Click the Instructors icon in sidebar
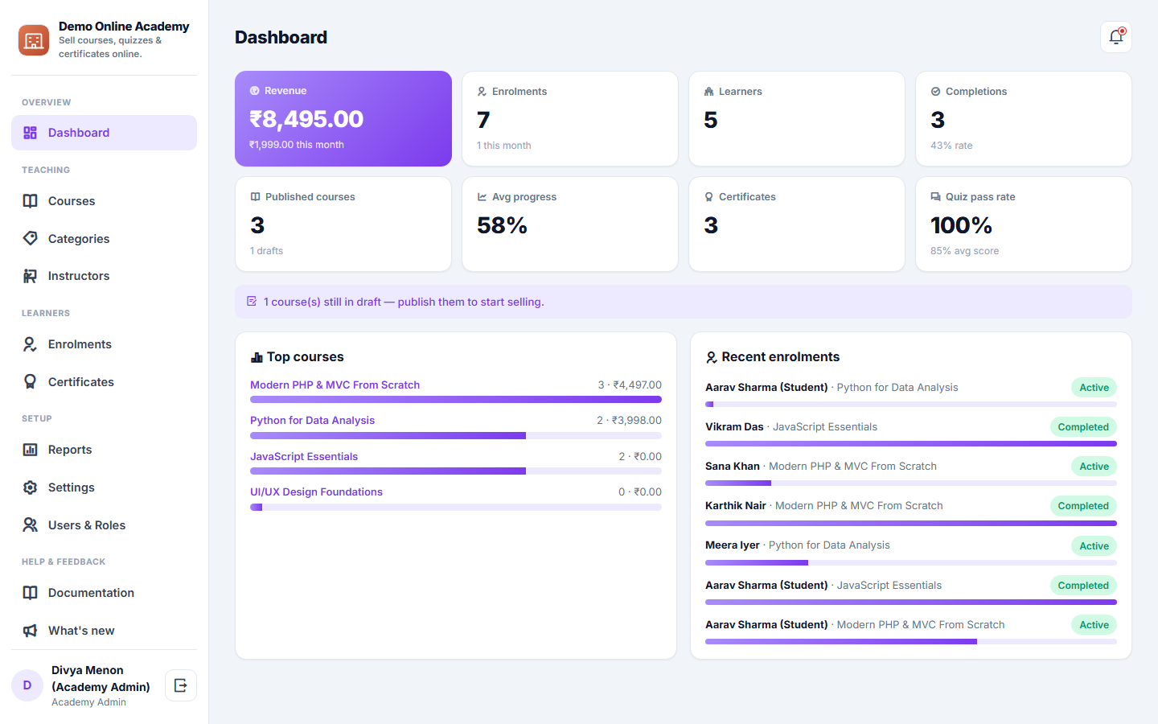Screen dimensions: 1158x724 [x=30, y=276]
